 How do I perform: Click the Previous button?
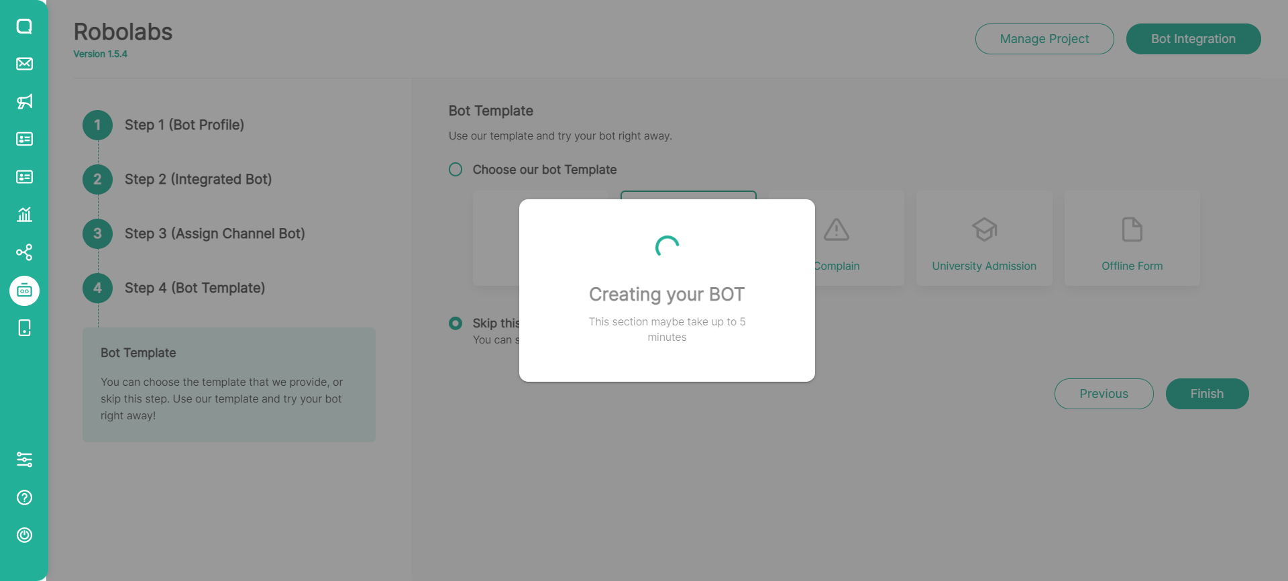[1104, 394]
